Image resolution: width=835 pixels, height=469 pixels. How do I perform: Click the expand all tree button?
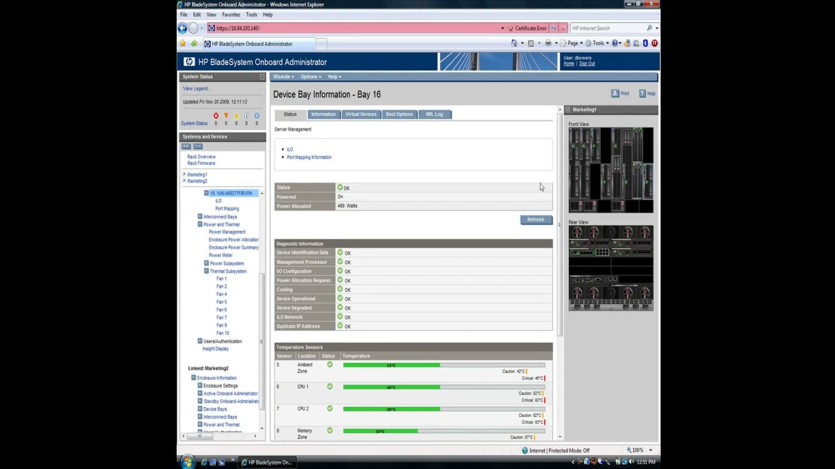click(187, 146)
